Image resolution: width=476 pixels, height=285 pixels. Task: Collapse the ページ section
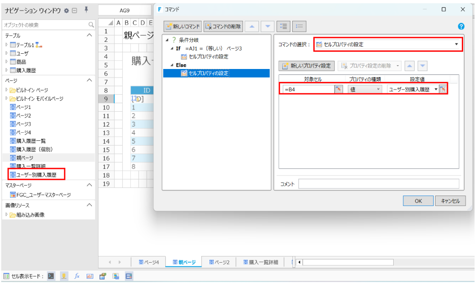[89, 80]
